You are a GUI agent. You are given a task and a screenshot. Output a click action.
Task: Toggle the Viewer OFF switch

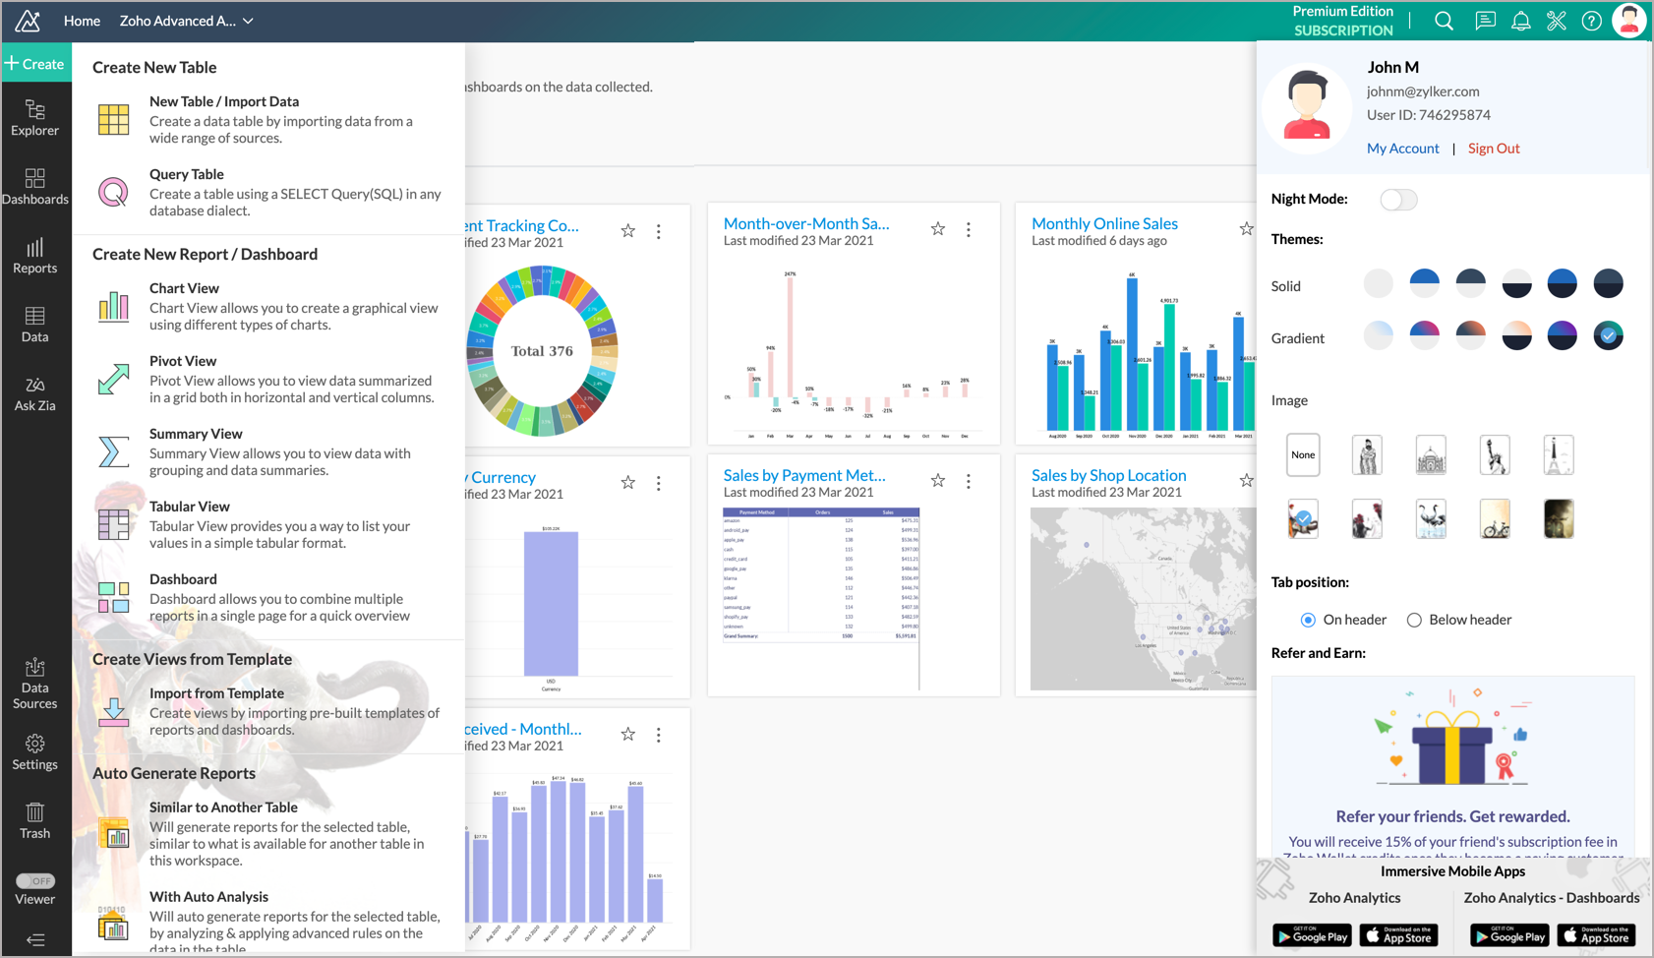click(x=35, y=881)
